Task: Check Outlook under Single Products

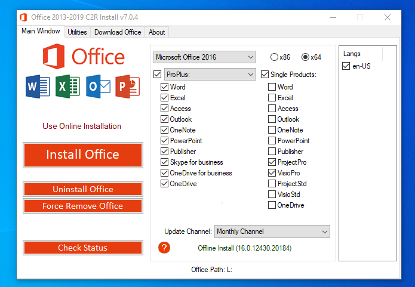Action: coord(272,119)
